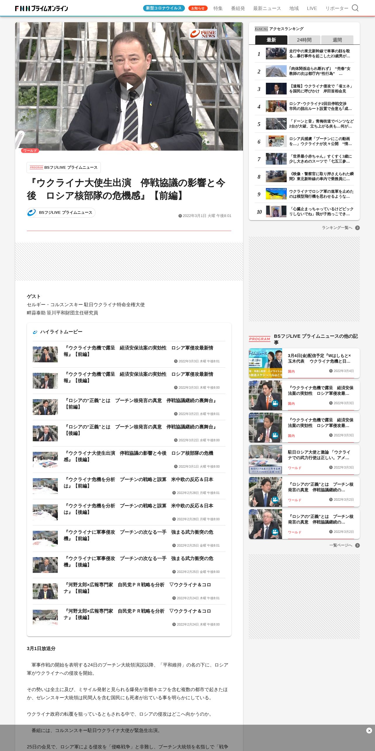375x751 pixels.
Task: Open ranking 9 模型飛行機 drone thumbnail
Action: 276,194
